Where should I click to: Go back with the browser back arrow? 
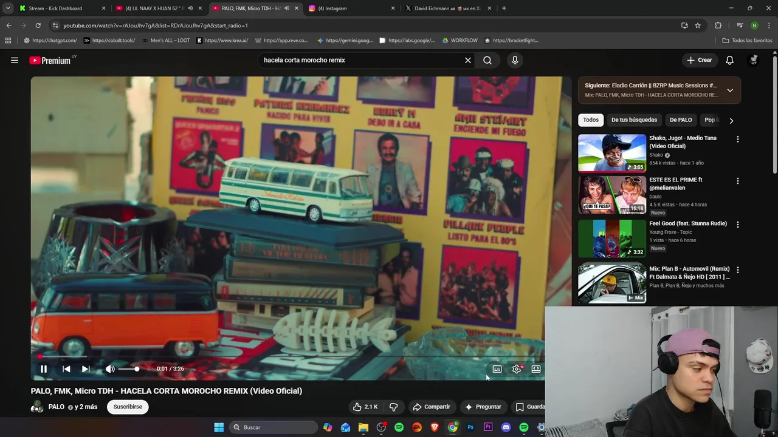[9, 25]
